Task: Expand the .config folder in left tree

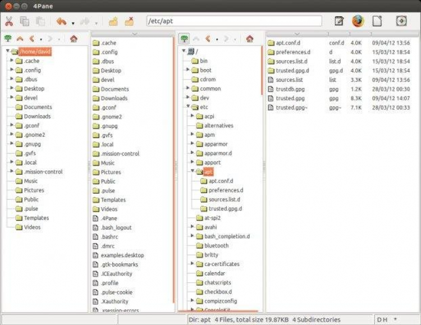Action: (x=12, y=70)
